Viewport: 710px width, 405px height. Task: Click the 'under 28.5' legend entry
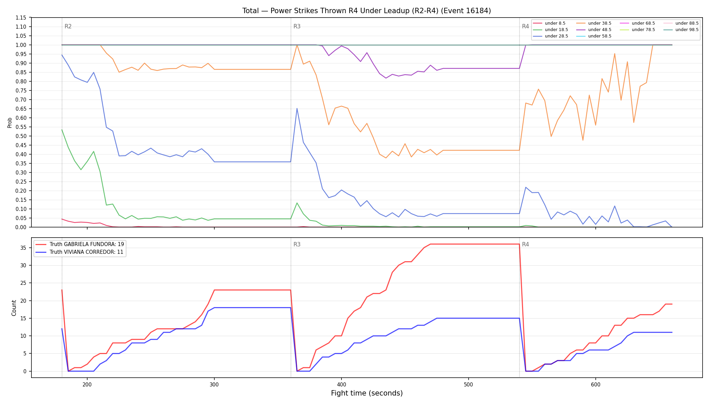(x=550, y=36)
